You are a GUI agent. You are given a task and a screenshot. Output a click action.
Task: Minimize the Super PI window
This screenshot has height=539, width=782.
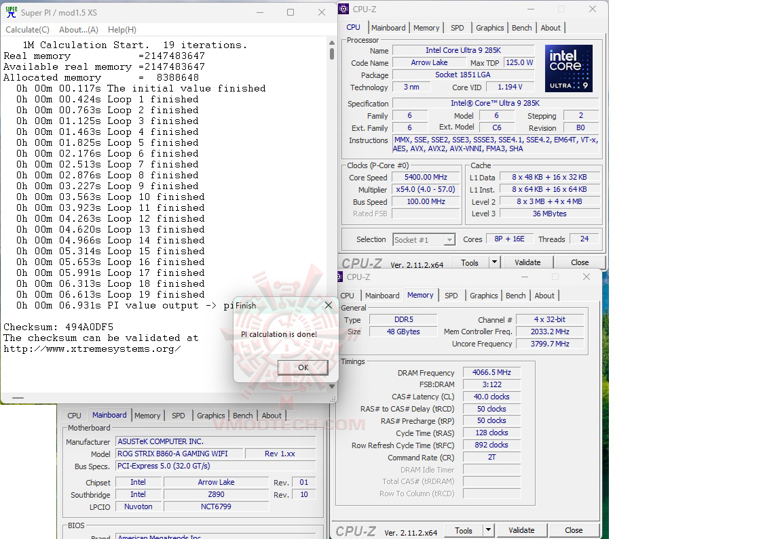coord(260,12)
